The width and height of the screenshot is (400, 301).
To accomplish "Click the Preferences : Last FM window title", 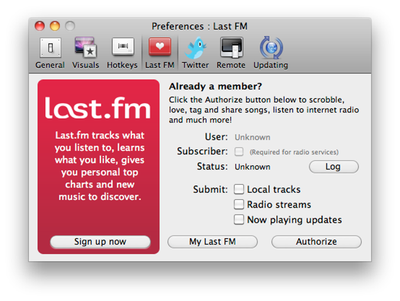I will [199, 26].
